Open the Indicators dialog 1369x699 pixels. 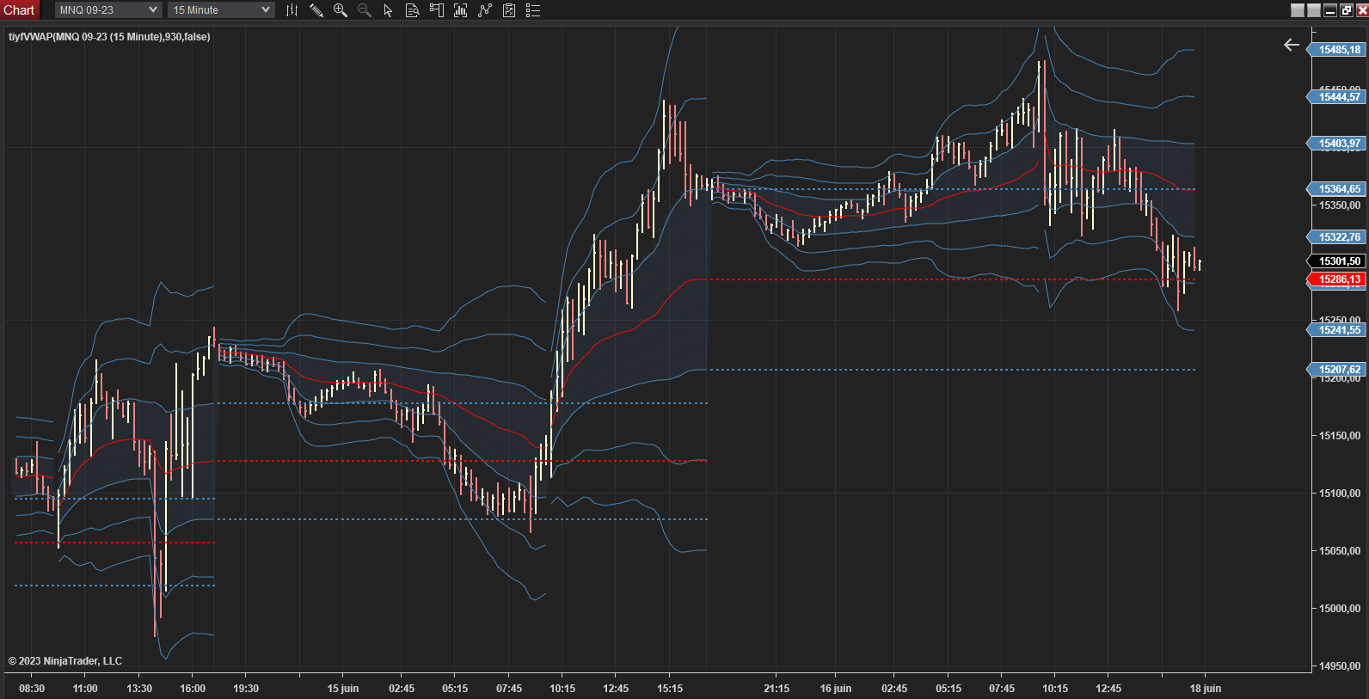coord(461,10)
